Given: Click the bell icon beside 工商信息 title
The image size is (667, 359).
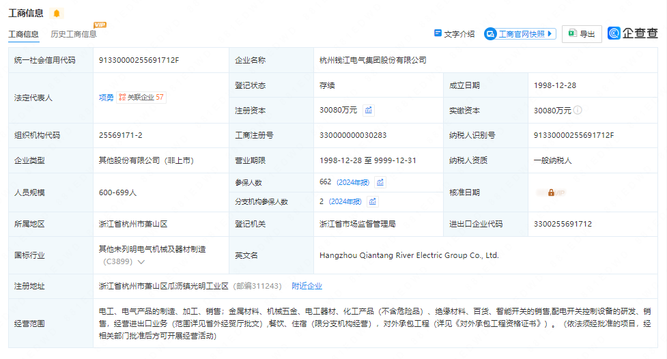Looking at the screenshot, I should [x=56, y=13].
